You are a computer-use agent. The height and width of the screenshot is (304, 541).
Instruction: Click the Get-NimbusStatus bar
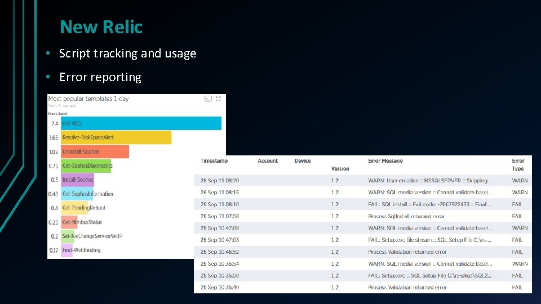pos(69,222)
